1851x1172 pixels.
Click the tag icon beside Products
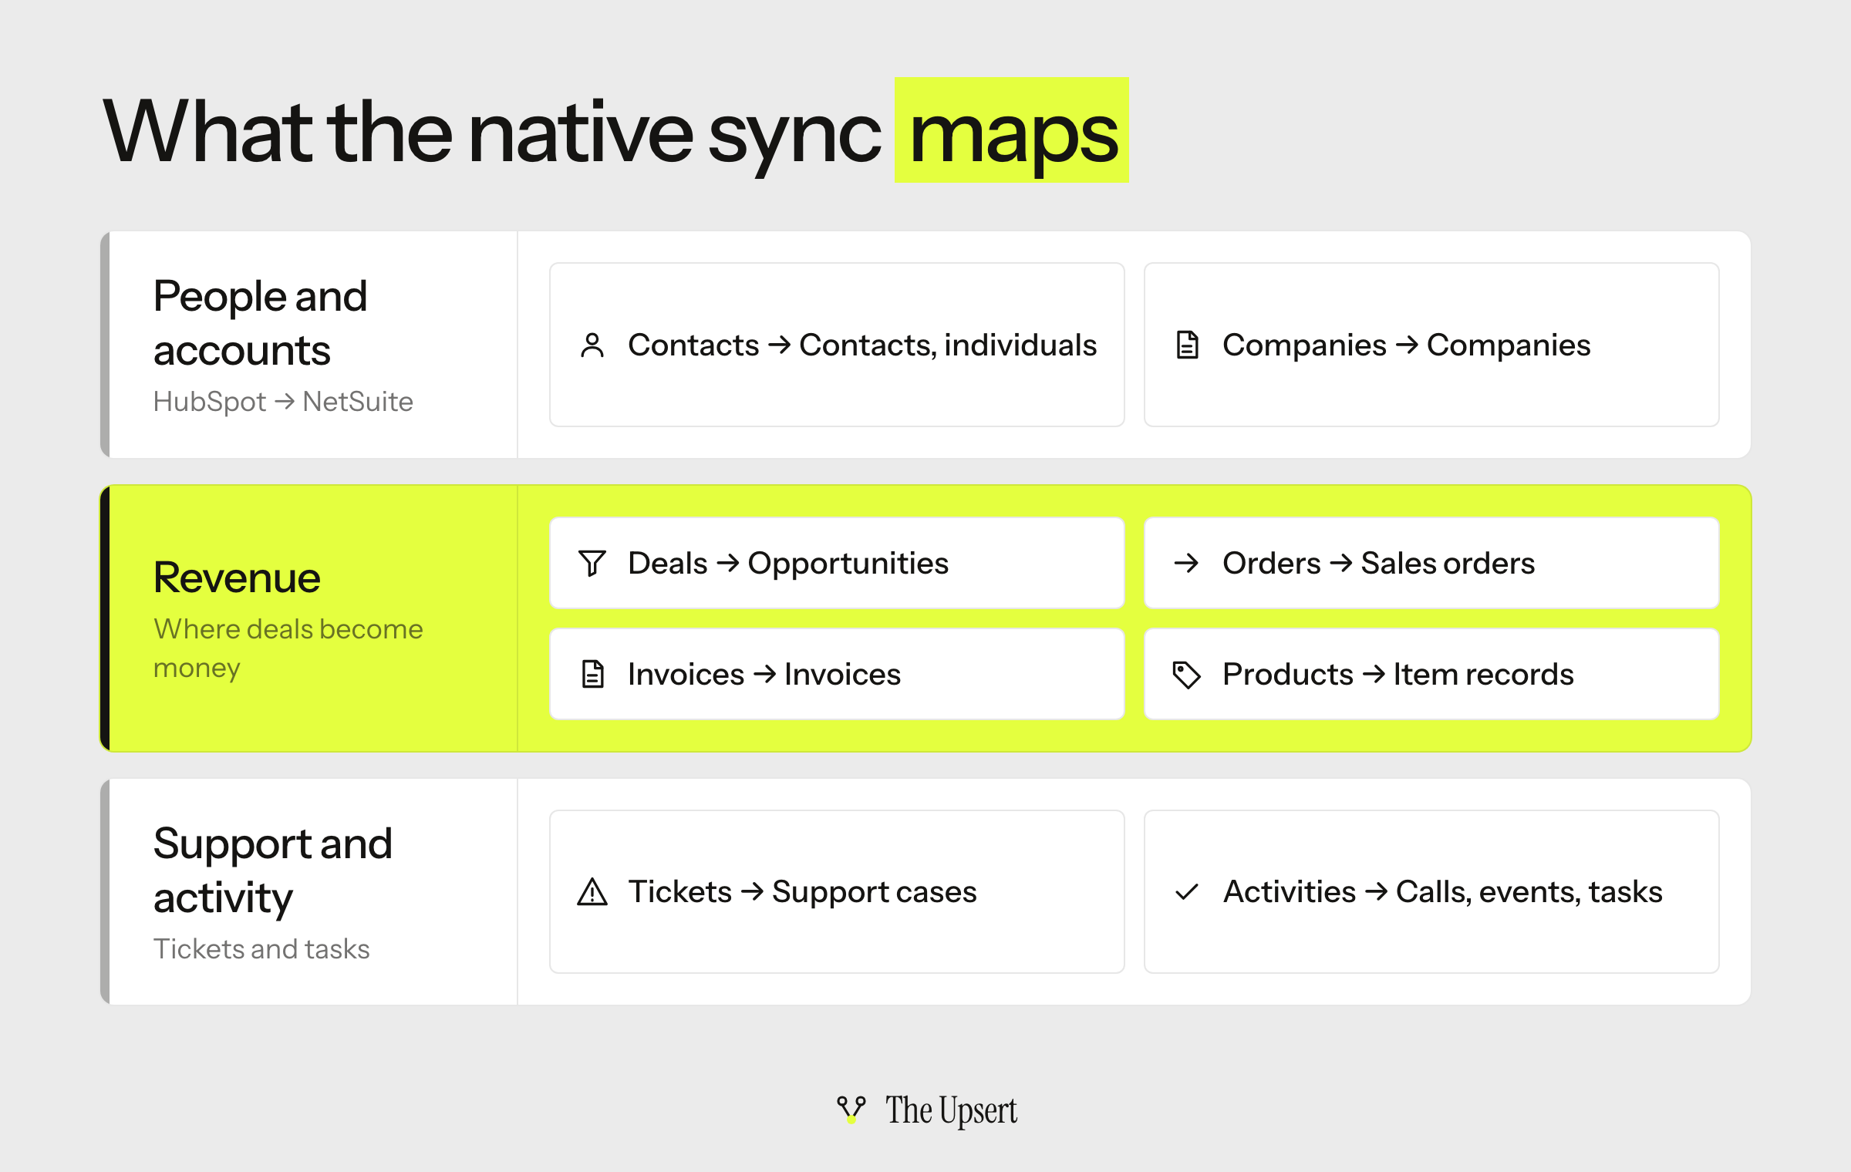(1187, 675)
